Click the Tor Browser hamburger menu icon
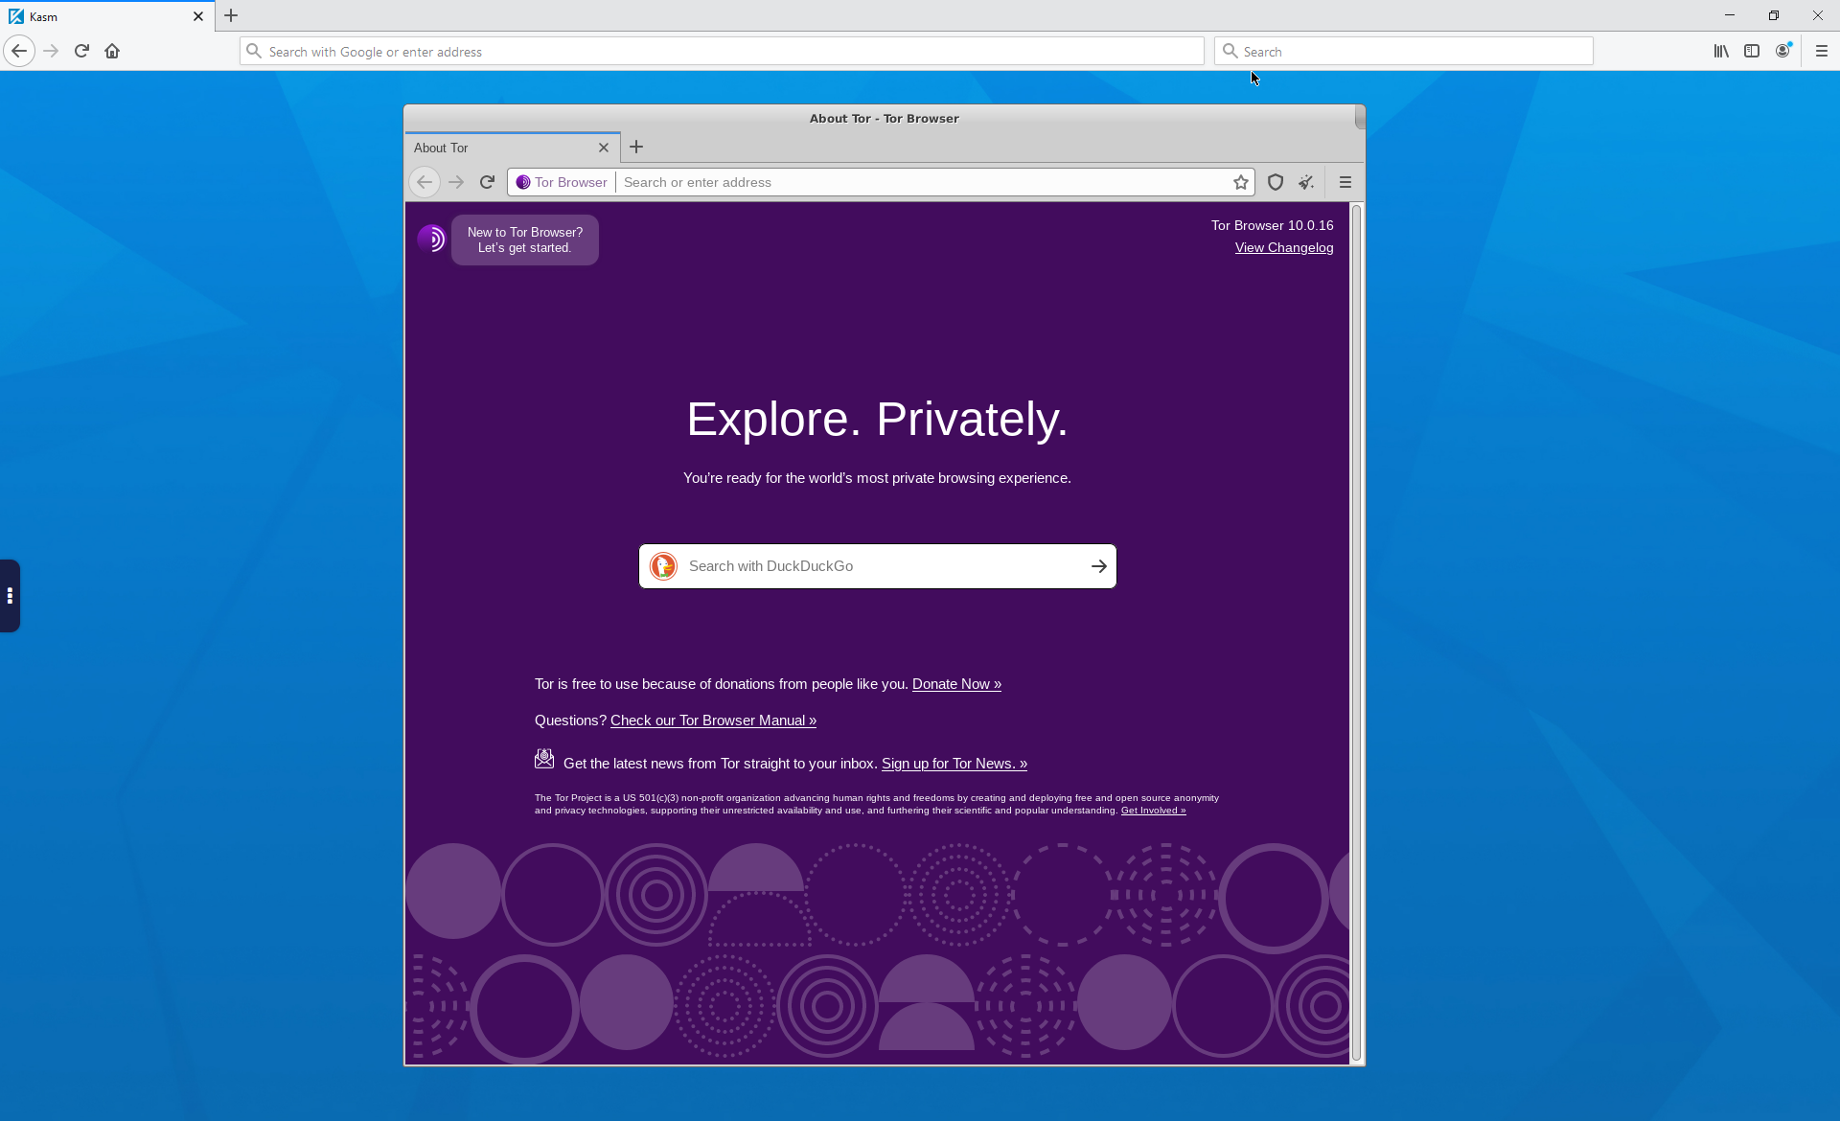This screenshot has height=1121, width=1840. click(1344, 181)
